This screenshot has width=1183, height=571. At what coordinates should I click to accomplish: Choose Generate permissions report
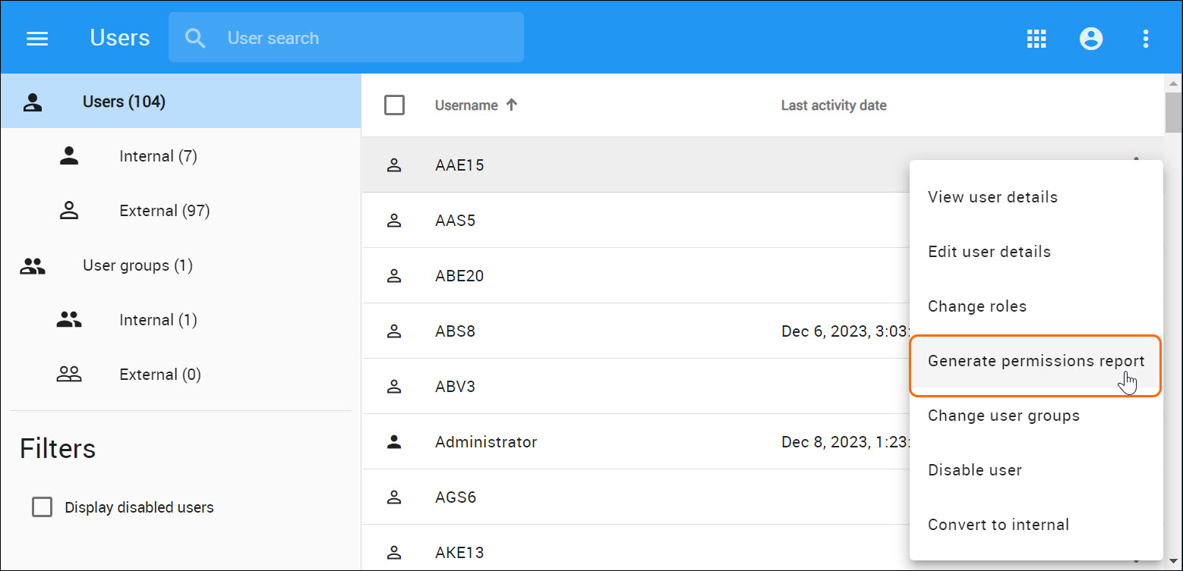1036,361
